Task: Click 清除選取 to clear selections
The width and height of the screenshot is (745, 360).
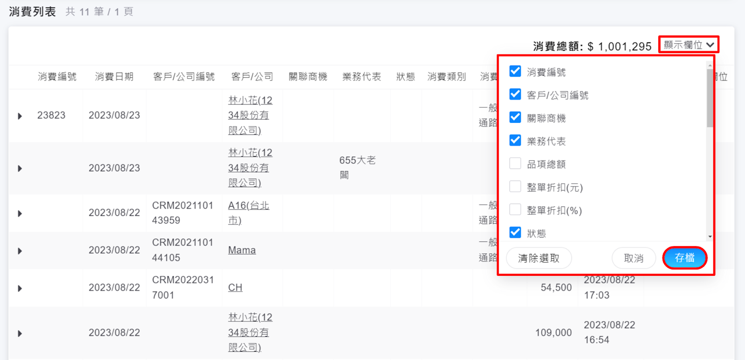Action: pyautogui.click(x=539, y=258)
